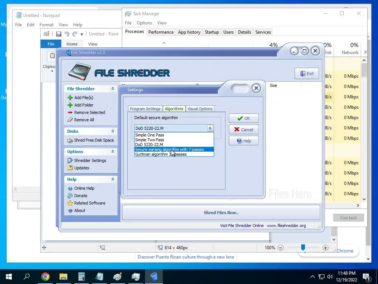Collapse the Help sidebar section
The height and width of the screenshot is (284, 378).
(x=113, y=179)
